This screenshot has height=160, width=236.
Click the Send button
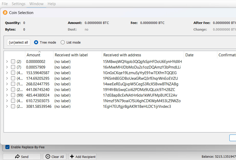point(22,156)
